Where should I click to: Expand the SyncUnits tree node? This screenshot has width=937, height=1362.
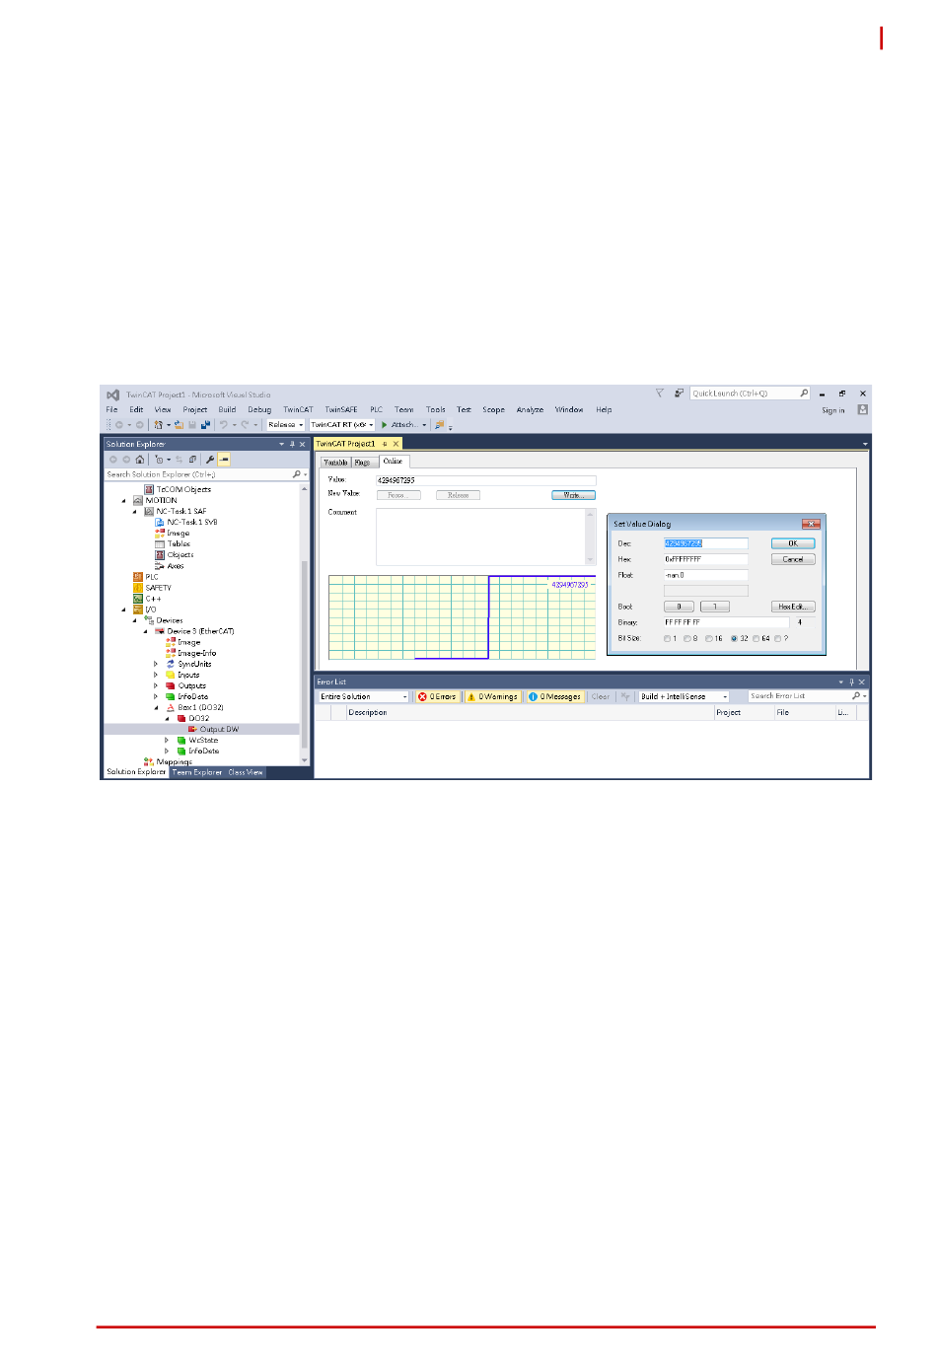(156, 664)
